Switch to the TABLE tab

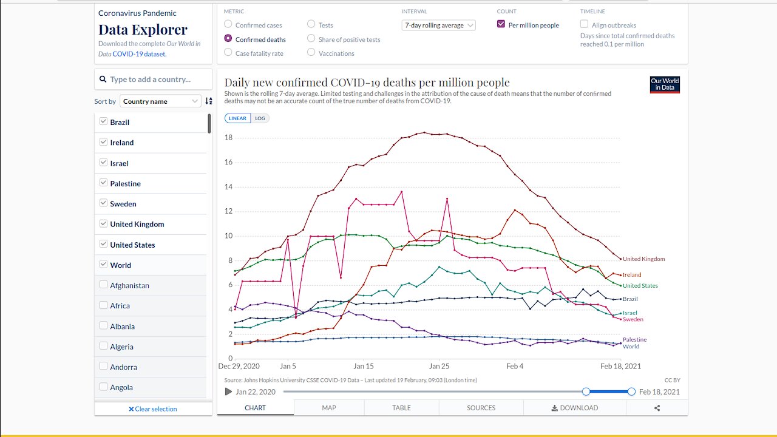coord(401,408)
